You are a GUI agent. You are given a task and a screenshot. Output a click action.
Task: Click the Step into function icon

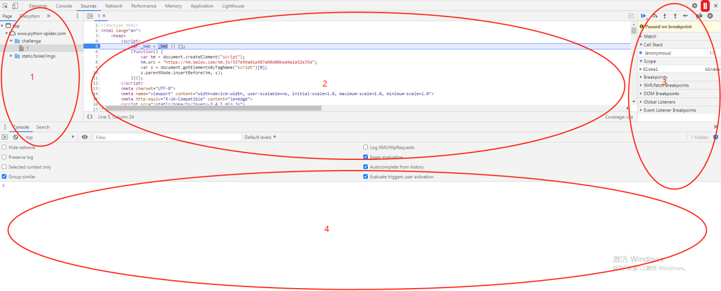pyautogui.click(x=665, y=16)
